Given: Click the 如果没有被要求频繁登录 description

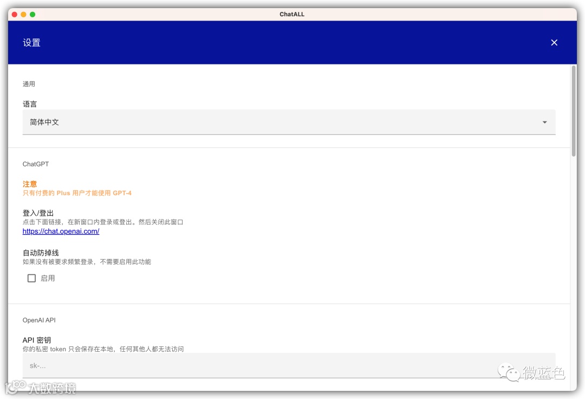Looking at the screenshot, I should tap(87, 262).
